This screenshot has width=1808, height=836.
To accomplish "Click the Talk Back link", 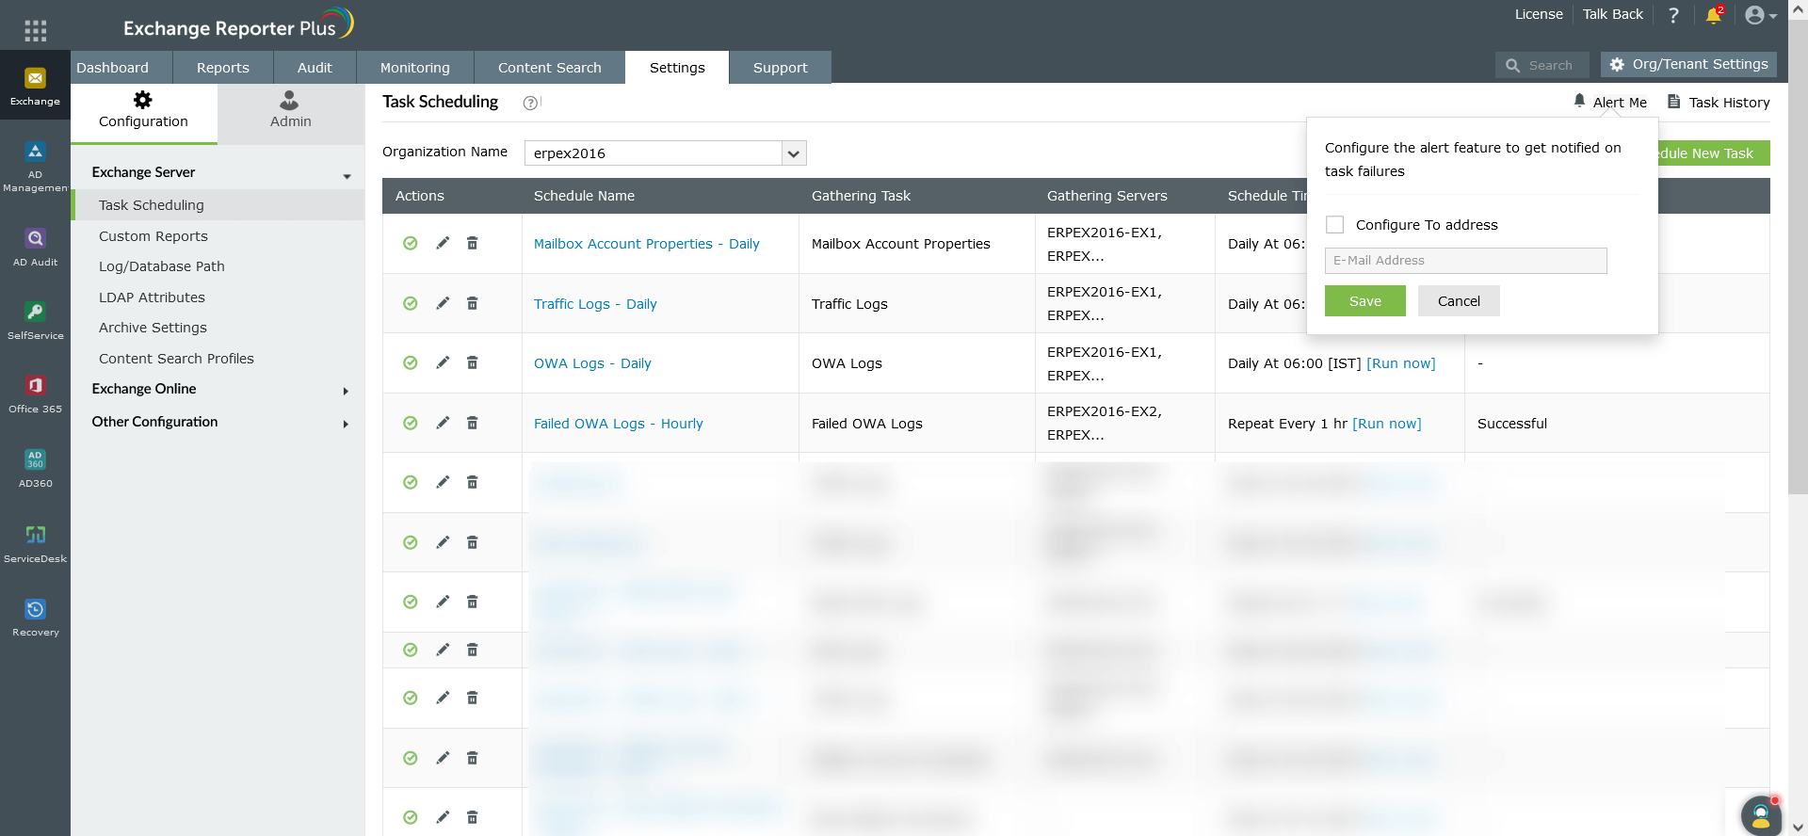I will 1613,14.
